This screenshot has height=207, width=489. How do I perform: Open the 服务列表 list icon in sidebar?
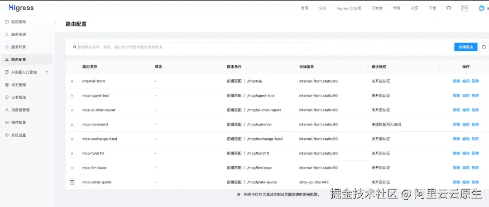7,47
